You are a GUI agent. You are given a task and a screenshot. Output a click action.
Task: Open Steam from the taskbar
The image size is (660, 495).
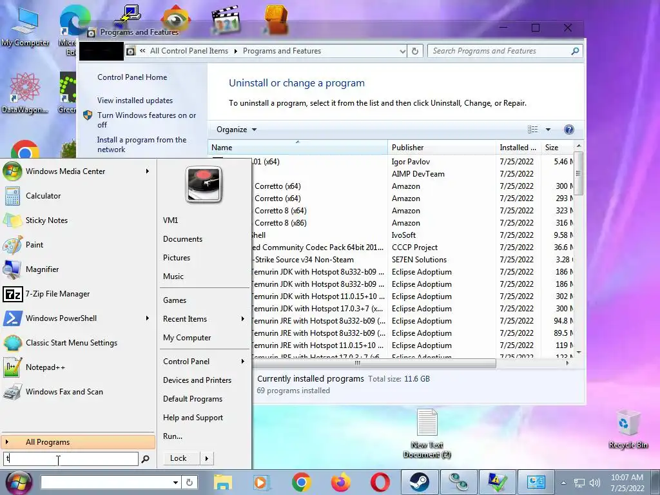coord(419,482)
